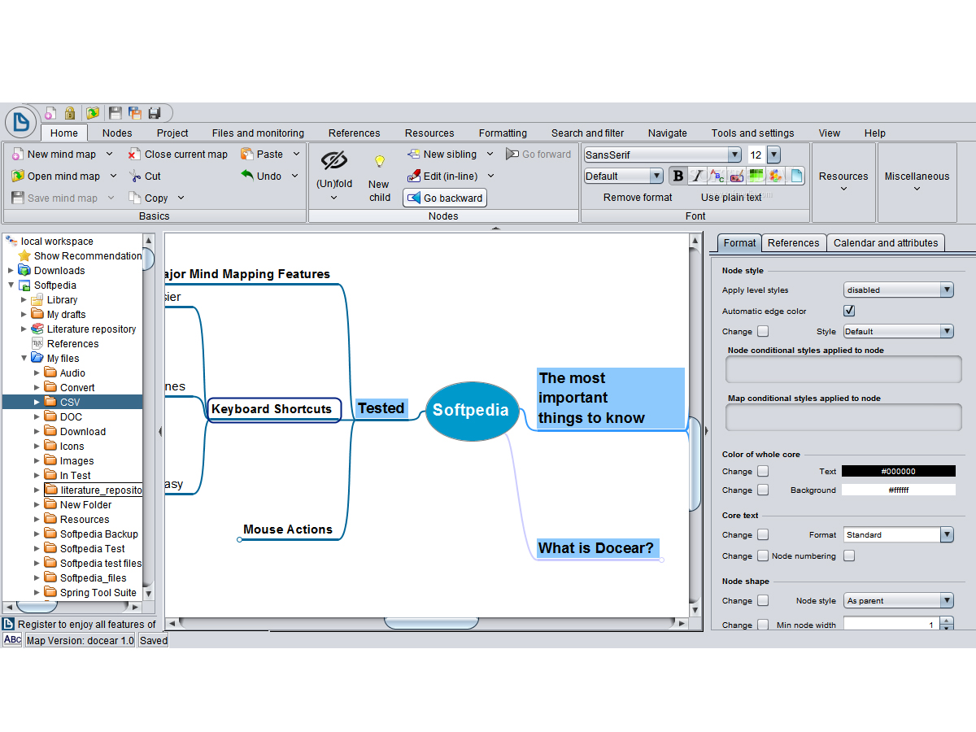Expand the Downloads tree node

11,271
